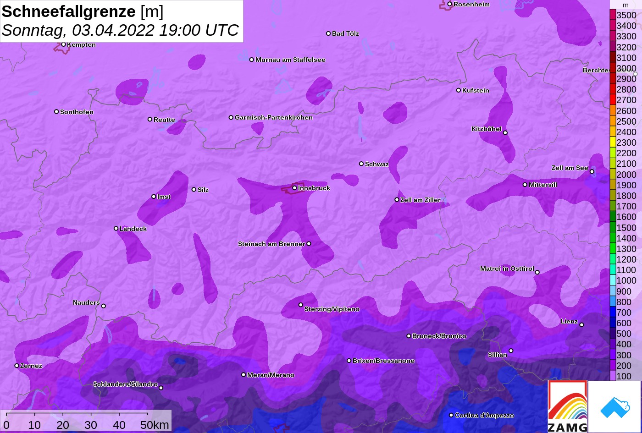642x433 pixels.
Task: Select the Schlanders/Silandro marker dot
Action: (x=160, y=388)
